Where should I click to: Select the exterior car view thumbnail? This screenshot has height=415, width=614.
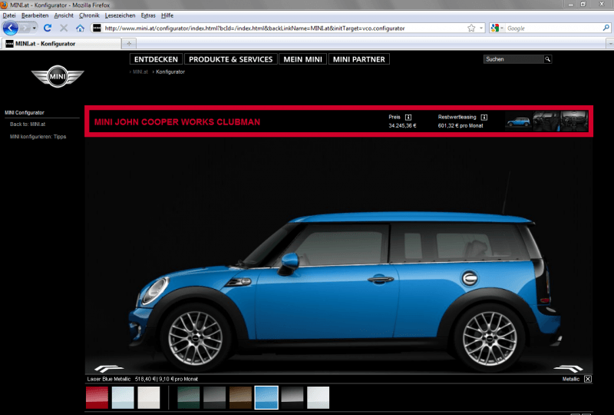pos(518,121)
